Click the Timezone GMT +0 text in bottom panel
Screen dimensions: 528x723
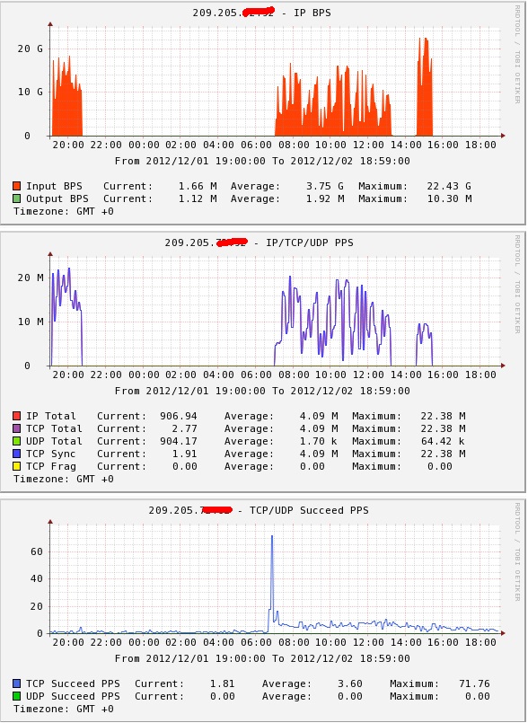pyautogui.click(x=64, y=709)
